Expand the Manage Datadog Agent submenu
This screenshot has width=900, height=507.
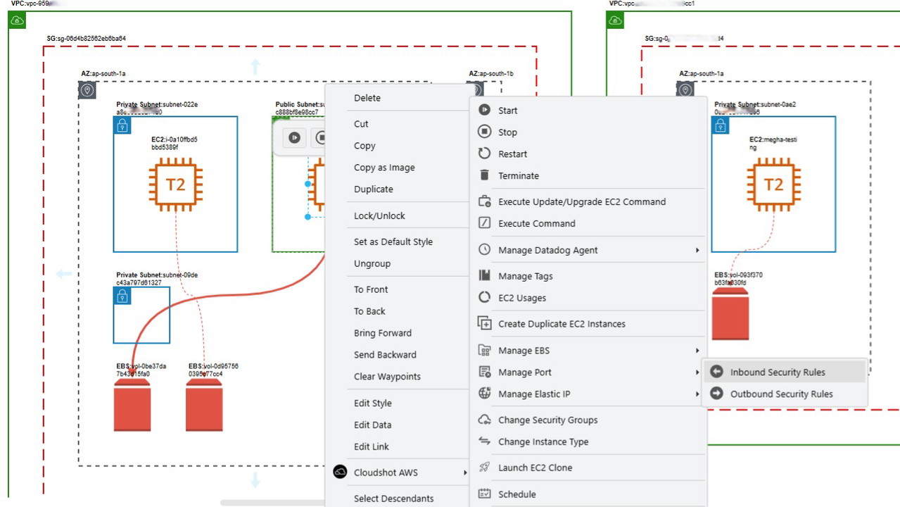697,250
